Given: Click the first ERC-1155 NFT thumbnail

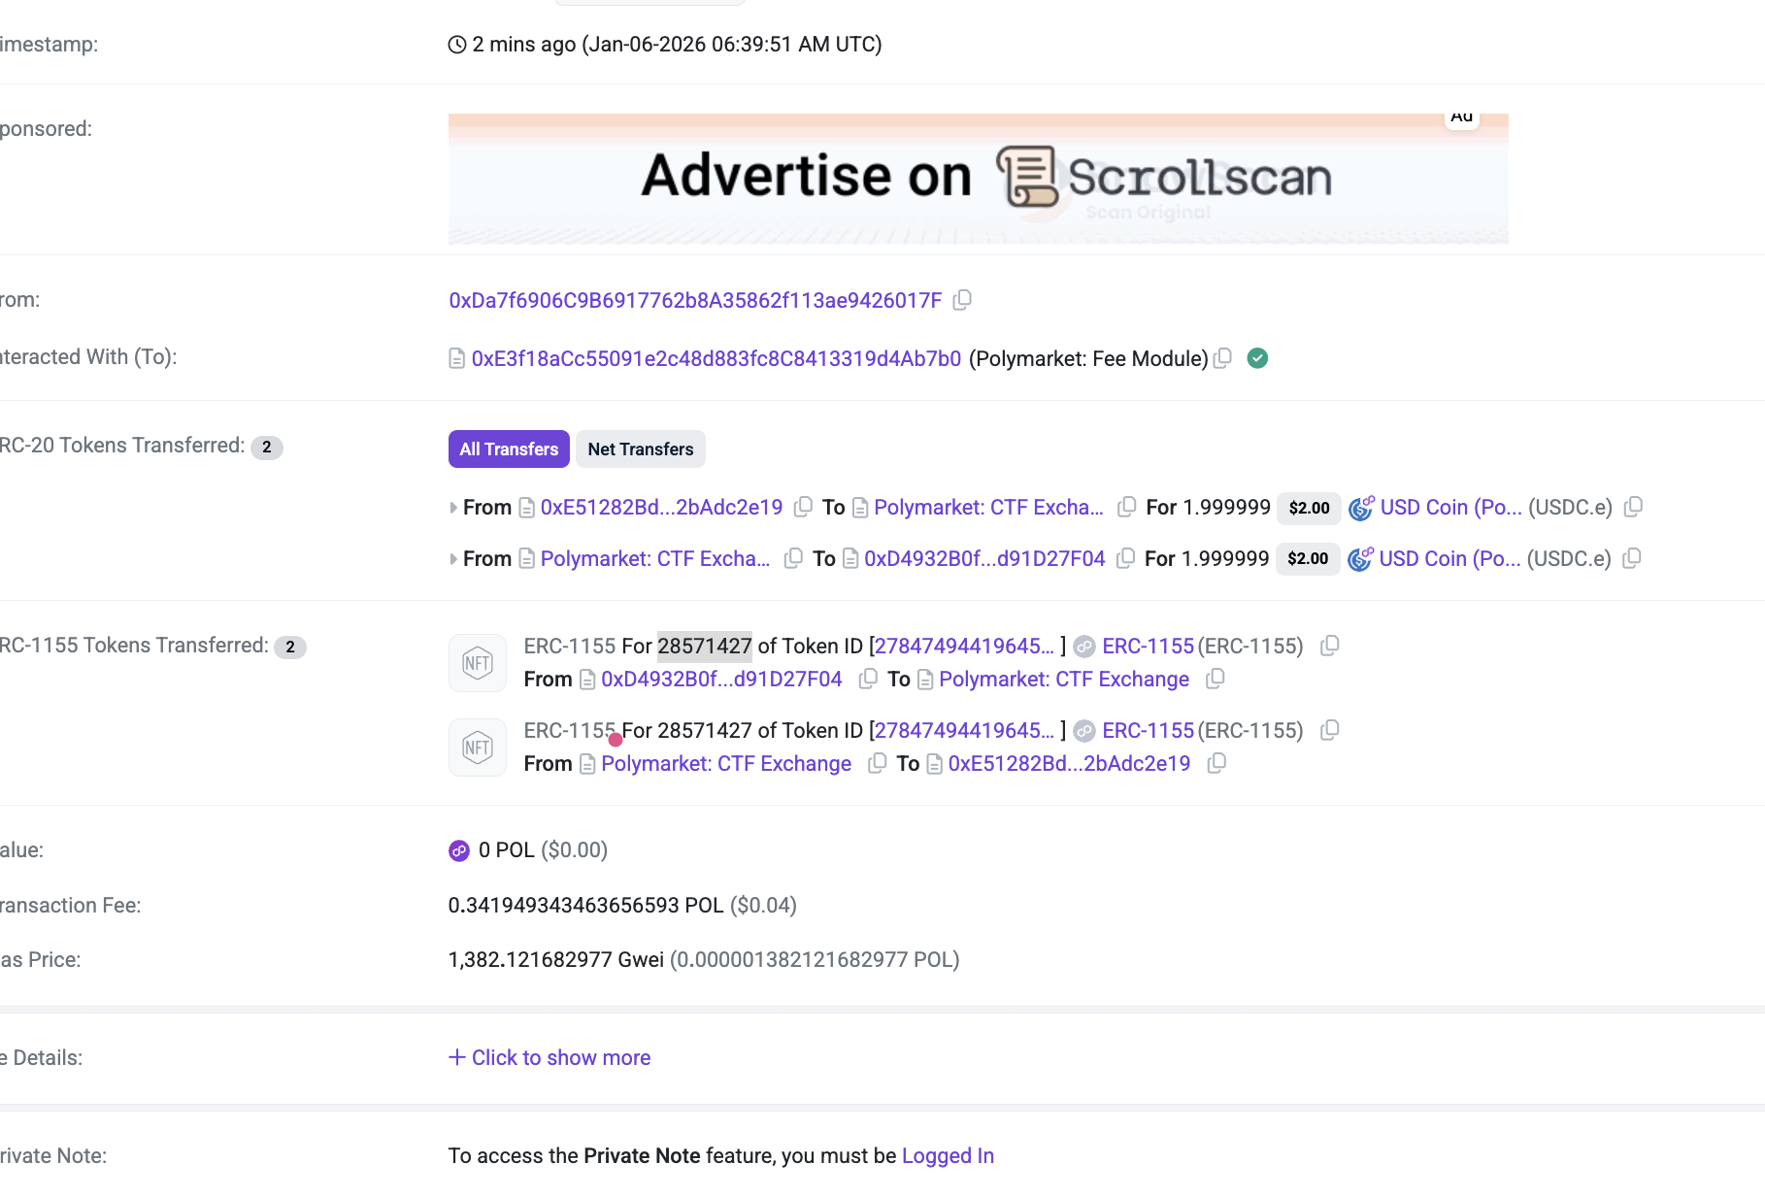Looking at the screenshot, I should tap(478, 663).
